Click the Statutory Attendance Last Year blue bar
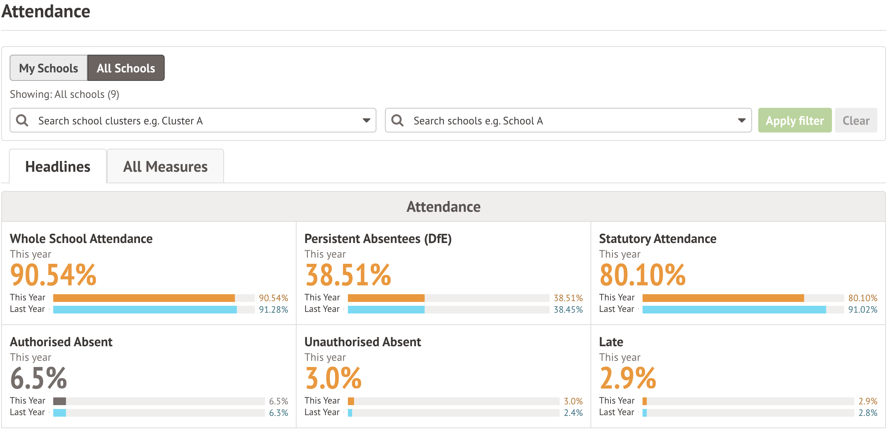 pyautogui.click(x=734, y=310)
